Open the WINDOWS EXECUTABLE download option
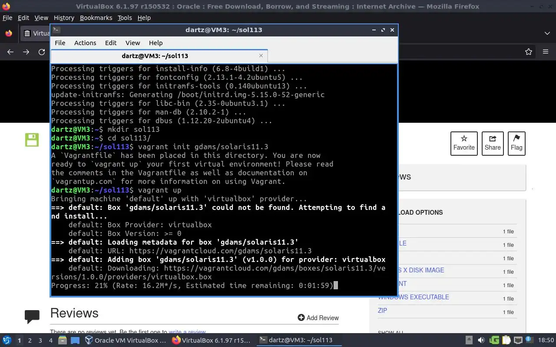The width and height of the screenshot is (556, 347). tap(414, 297)
